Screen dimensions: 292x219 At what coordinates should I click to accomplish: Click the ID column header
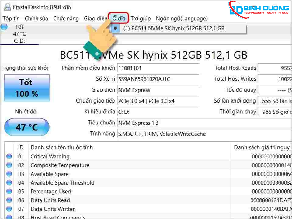(x=21, y=147)
